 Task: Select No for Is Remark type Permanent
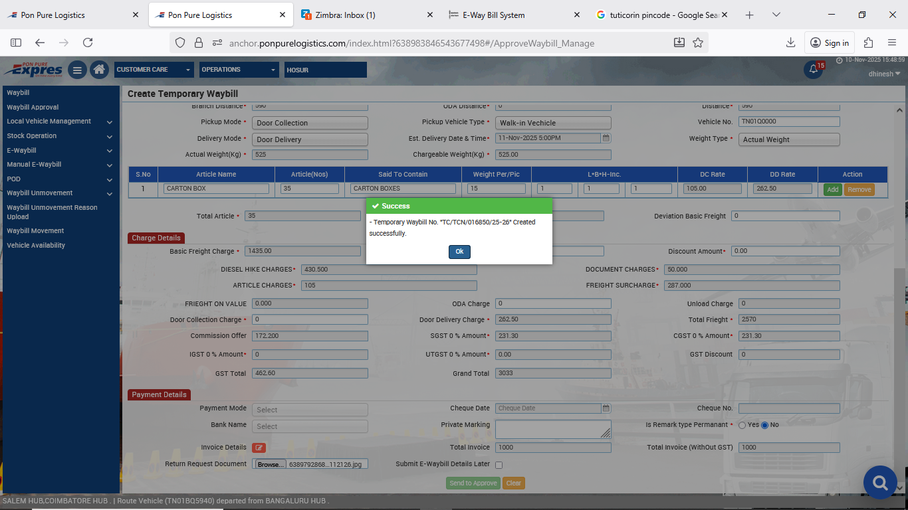(x=764, y=425)
